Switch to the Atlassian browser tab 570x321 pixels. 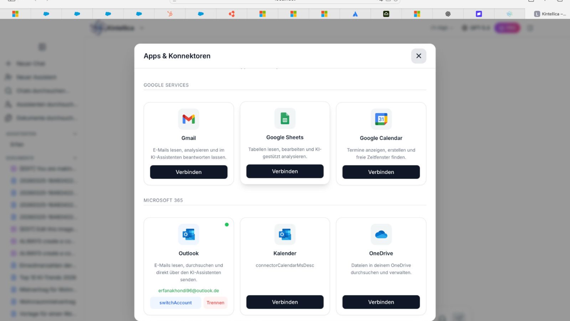click(x=355, y=14)
